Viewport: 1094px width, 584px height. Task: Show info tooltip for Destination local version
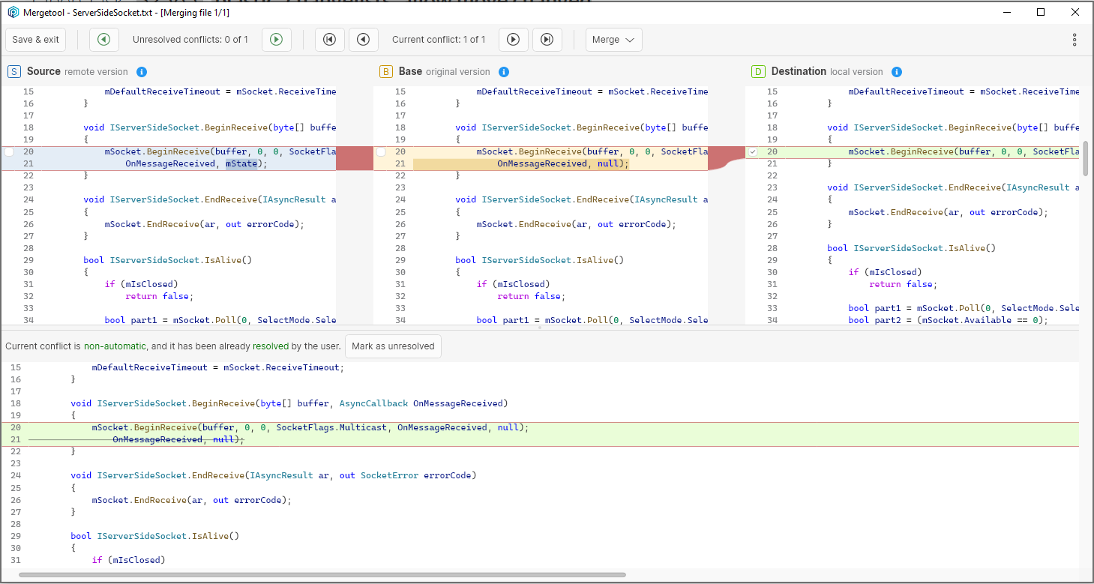point(897,72)
